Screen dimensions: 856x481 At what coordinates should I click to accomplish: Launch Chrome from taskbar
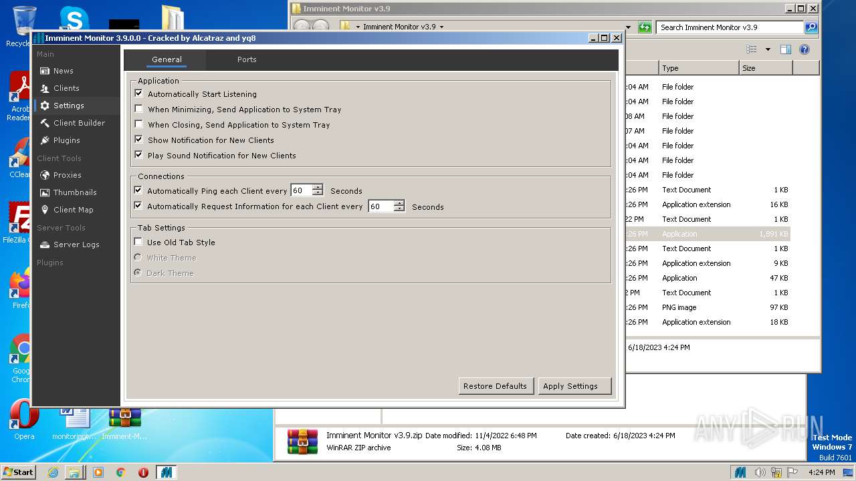(121, 472)
